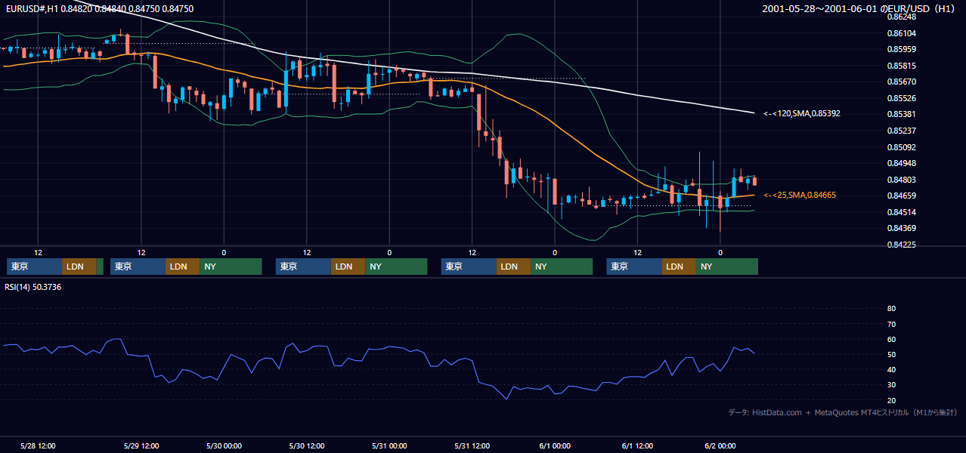This screenshot has width=966, height=453.
Task: Click price axis value 0.85092
Action: click(x=901, y=147)
